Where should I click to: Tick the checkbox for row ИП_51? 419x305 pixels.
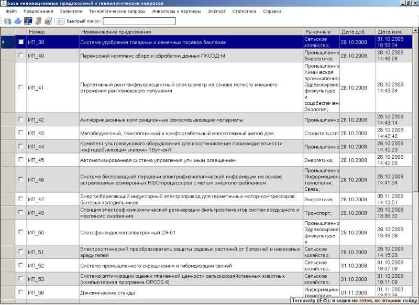coord(21,252)
